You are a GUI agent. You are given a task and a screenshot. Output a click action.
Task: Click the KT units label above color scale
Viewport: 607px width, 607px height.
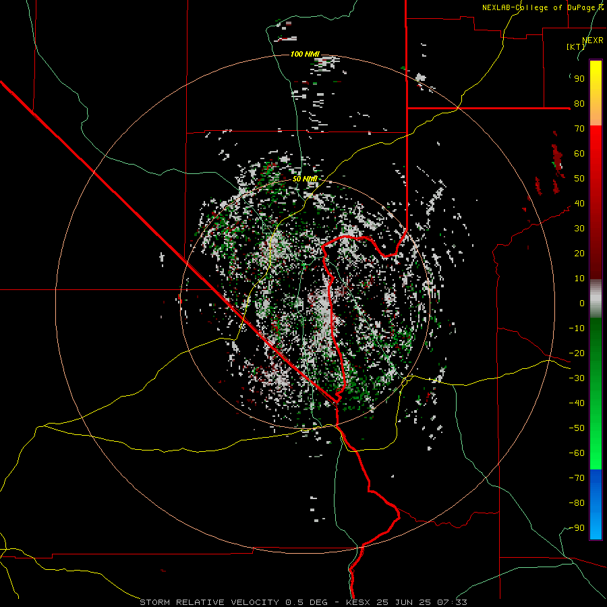click(576, 47)
